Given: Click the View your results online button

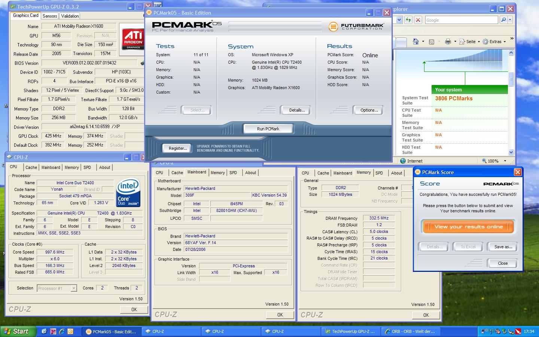Looking at the screenshot, I should click(468, 227).
